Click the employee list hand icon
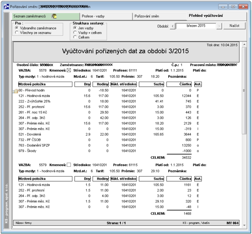Viewport: 252px width, 234px height. pyautogui.click(x=54, y=16)
